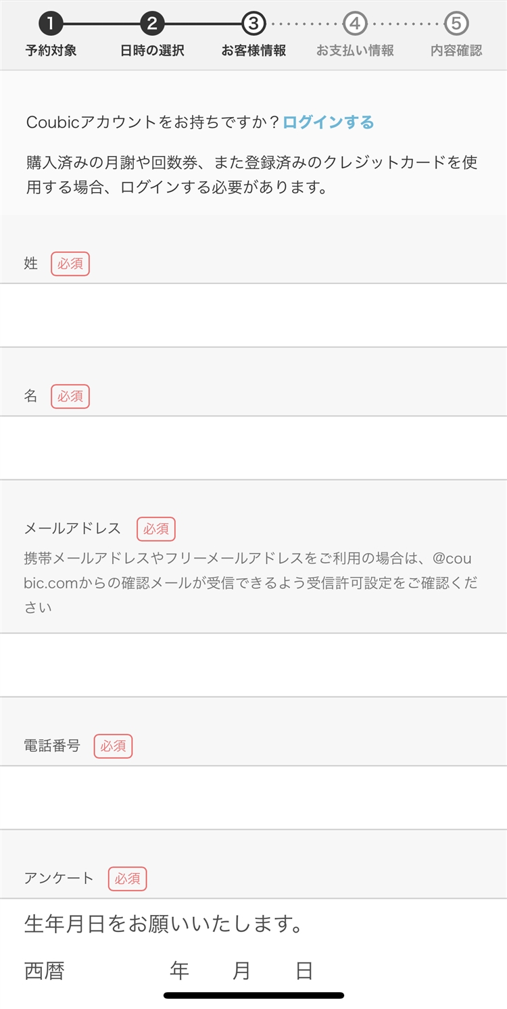The image size is (507, 1009).
Task: Open the ログインする link
Action: point(328,122)
